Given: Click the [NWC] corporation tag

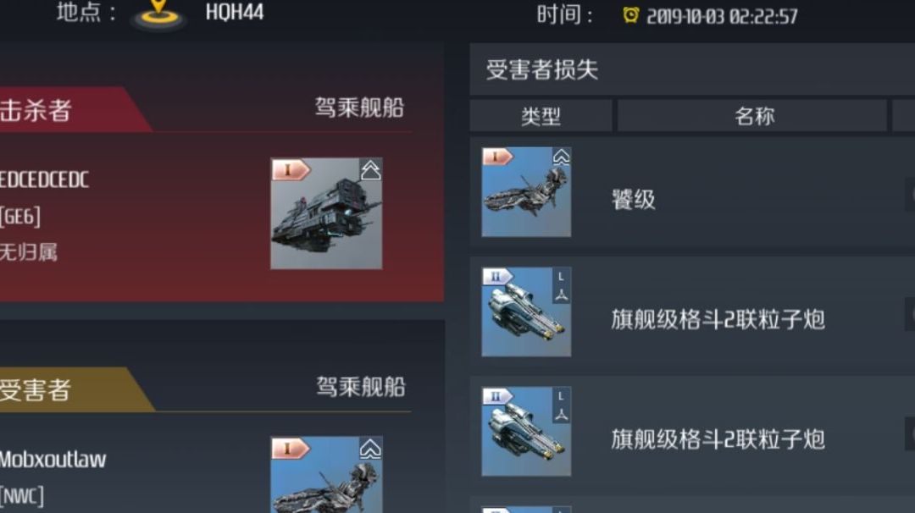Looking at the screenshot, I should point(21,496).
